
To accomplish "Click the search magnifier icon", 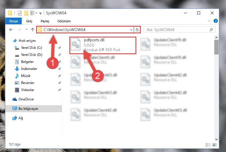I will (x=211, y=30).
